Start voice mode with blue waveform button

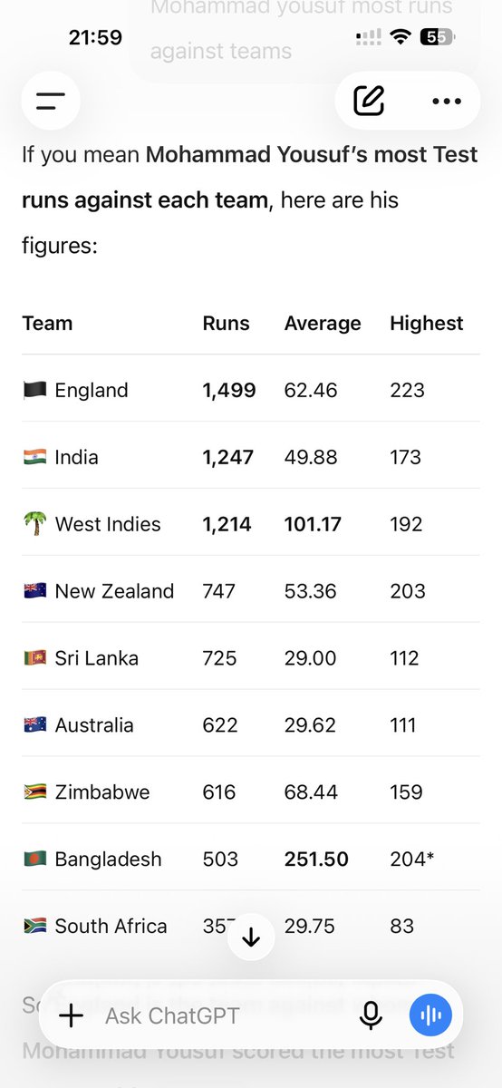431,1015
